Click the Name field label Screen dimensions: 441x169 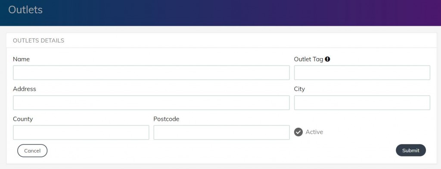coord(22,59)
